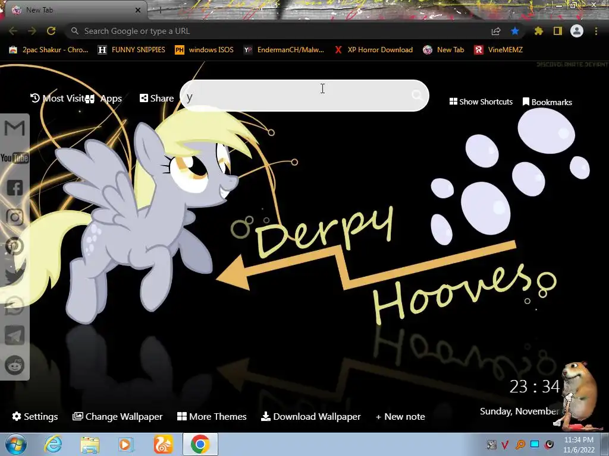The height and width of the screenshot is (456, 609).
Task: Select the Chrome taskbar button
Action: 200,444
